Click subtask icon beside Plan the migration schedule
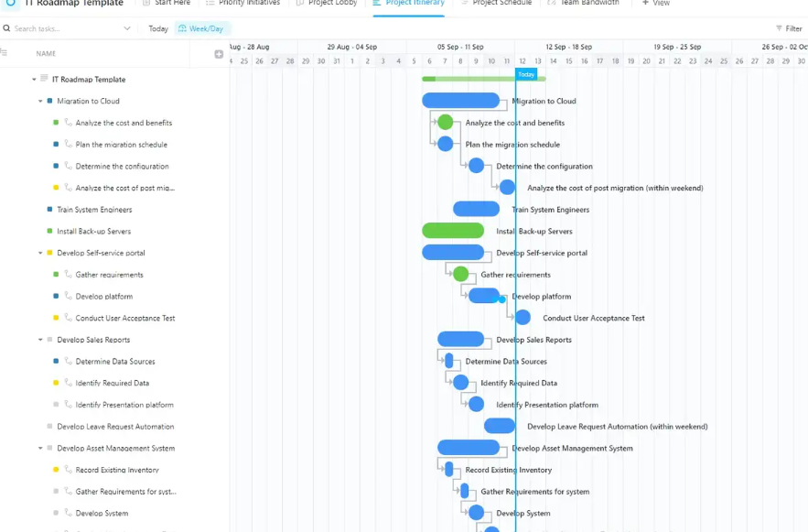 tap(68, 144)
